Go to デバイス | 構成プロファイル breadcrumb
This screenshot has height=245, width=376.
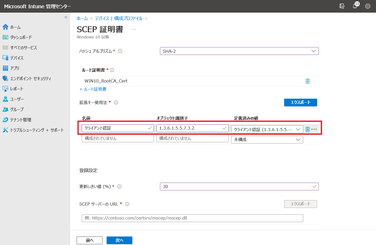[x=119, y=19]
